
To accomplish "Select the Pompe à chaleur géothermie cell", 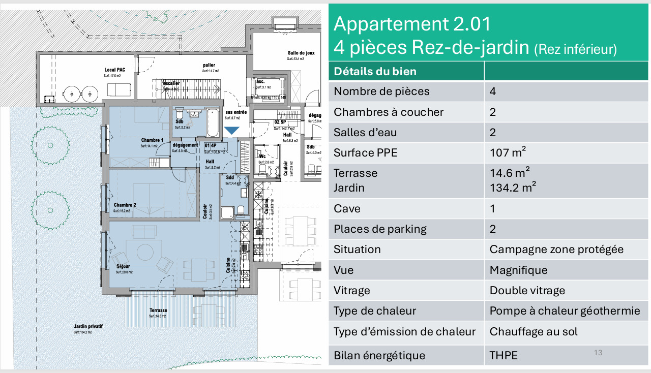I will point(565,310).
